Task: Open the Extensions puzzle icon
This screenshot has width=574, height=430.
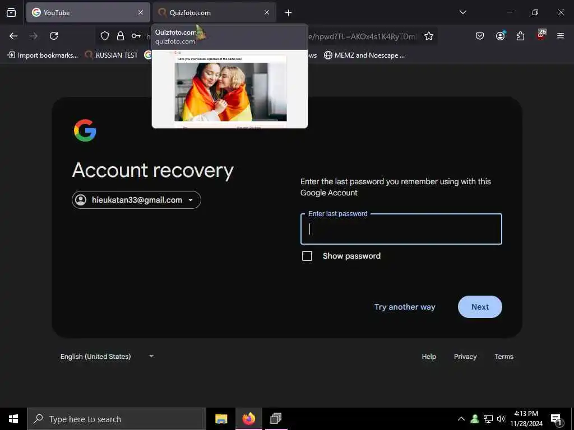Action: pyautogui.click(x=520, y=36)
